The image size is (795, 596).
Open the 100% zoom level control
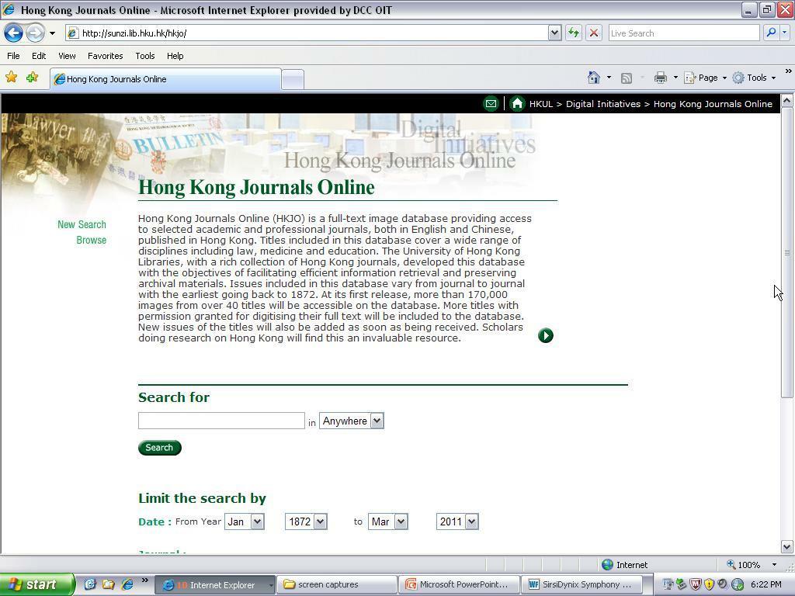coord(752,565)
